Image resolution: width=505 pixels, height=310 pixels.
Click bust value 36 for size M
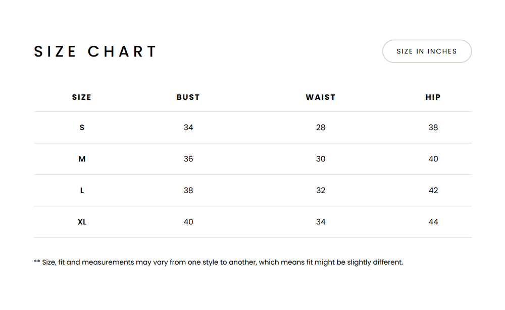pos(188,159)
